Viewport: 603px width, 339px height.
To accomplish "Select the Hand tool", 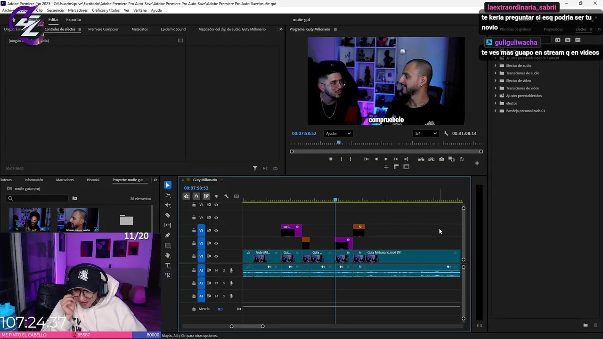I will click(168, 255).
